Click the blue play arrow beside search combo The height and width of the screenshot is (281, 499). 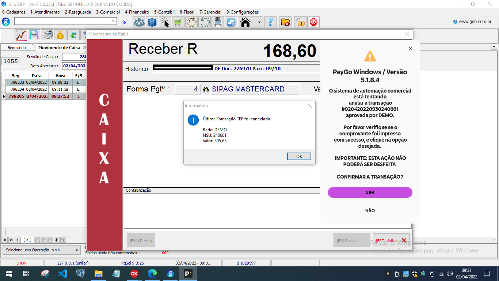(x=125, y=22)
